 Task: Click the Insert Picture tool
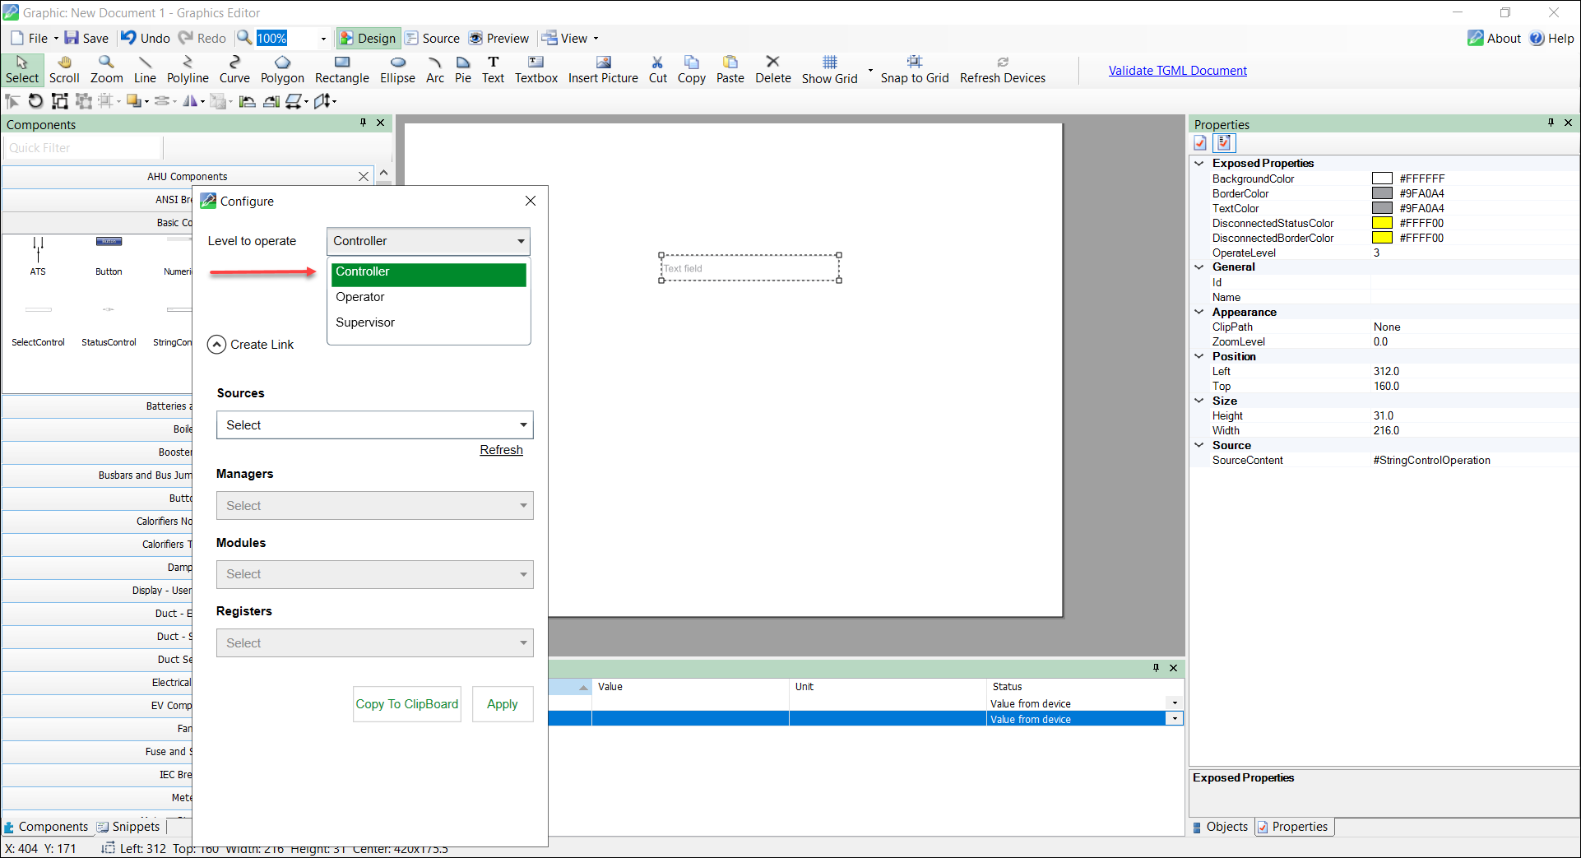click(603, 70)
